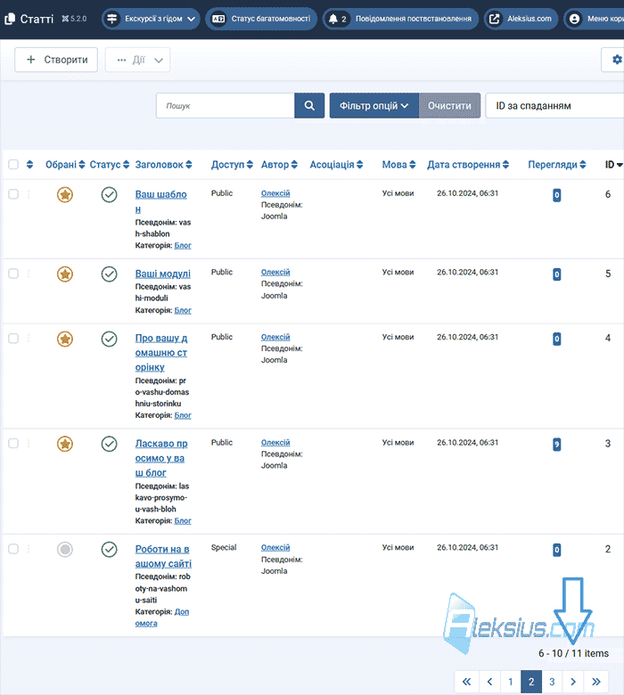Click ordering sort arrows column header

29,165
